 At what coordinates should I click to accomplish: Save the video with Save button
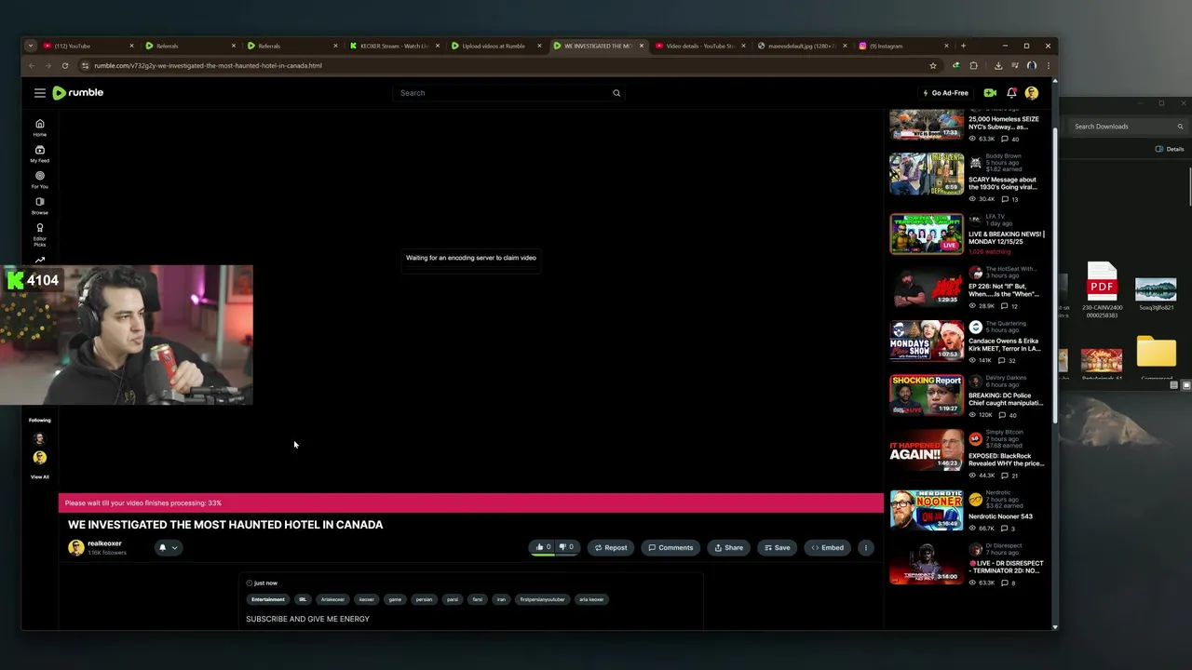[777, 547]
